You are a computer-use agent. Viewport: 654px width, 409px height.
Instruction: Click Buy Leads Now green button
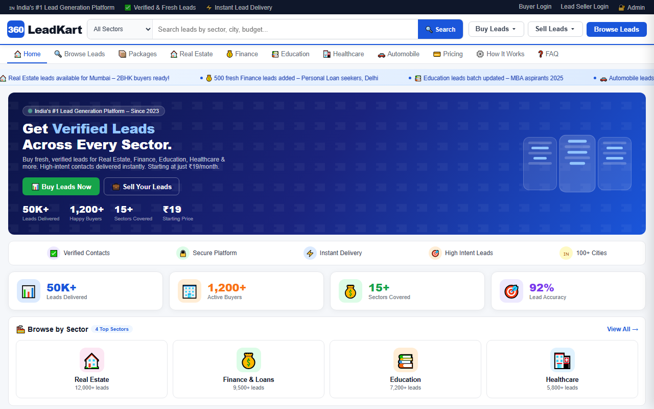(x=61, y=187)
